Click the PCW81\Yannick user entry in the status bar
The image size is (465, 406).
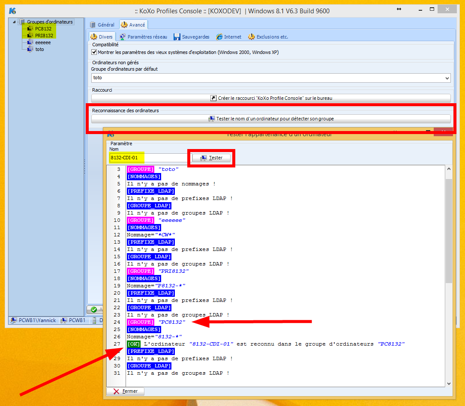point(33,320)
